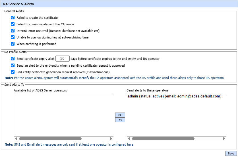The image size is (238, 157).
Task: Click the expiry alert days input field
Action: point(63,59)
